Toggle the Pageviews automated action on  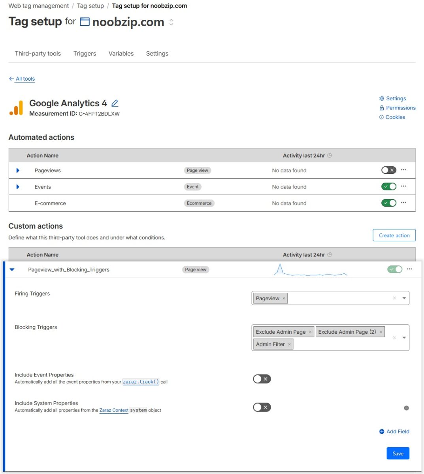[388, 170]
